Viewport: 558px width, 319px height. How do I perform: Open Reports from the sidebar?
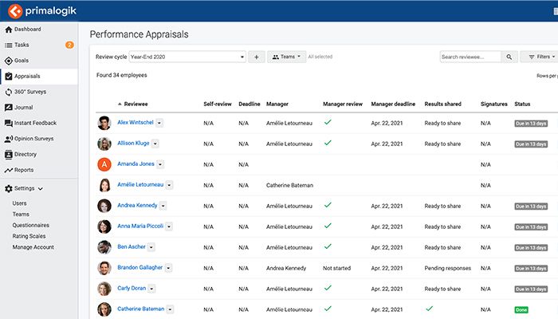point(24,170)
